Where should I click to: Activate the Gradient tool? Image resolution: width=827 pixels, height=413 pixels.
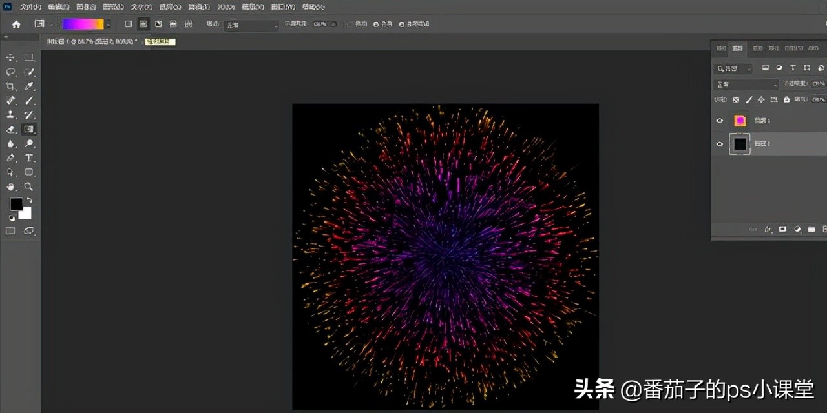tap(29, 128)
